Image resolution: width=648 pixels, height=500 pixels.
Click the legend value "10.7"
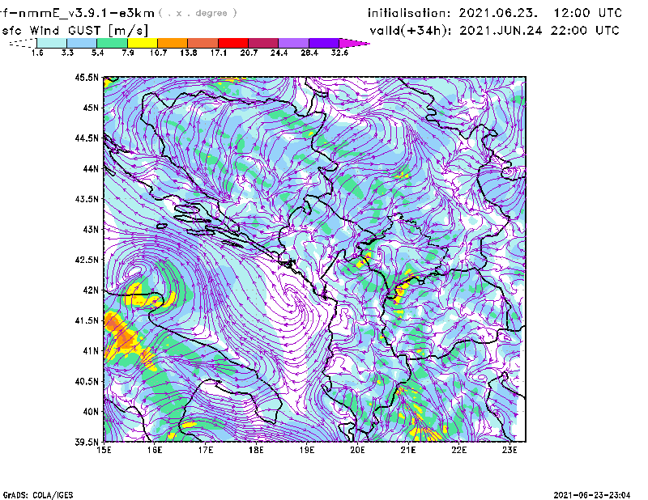[x=158, y=53]
